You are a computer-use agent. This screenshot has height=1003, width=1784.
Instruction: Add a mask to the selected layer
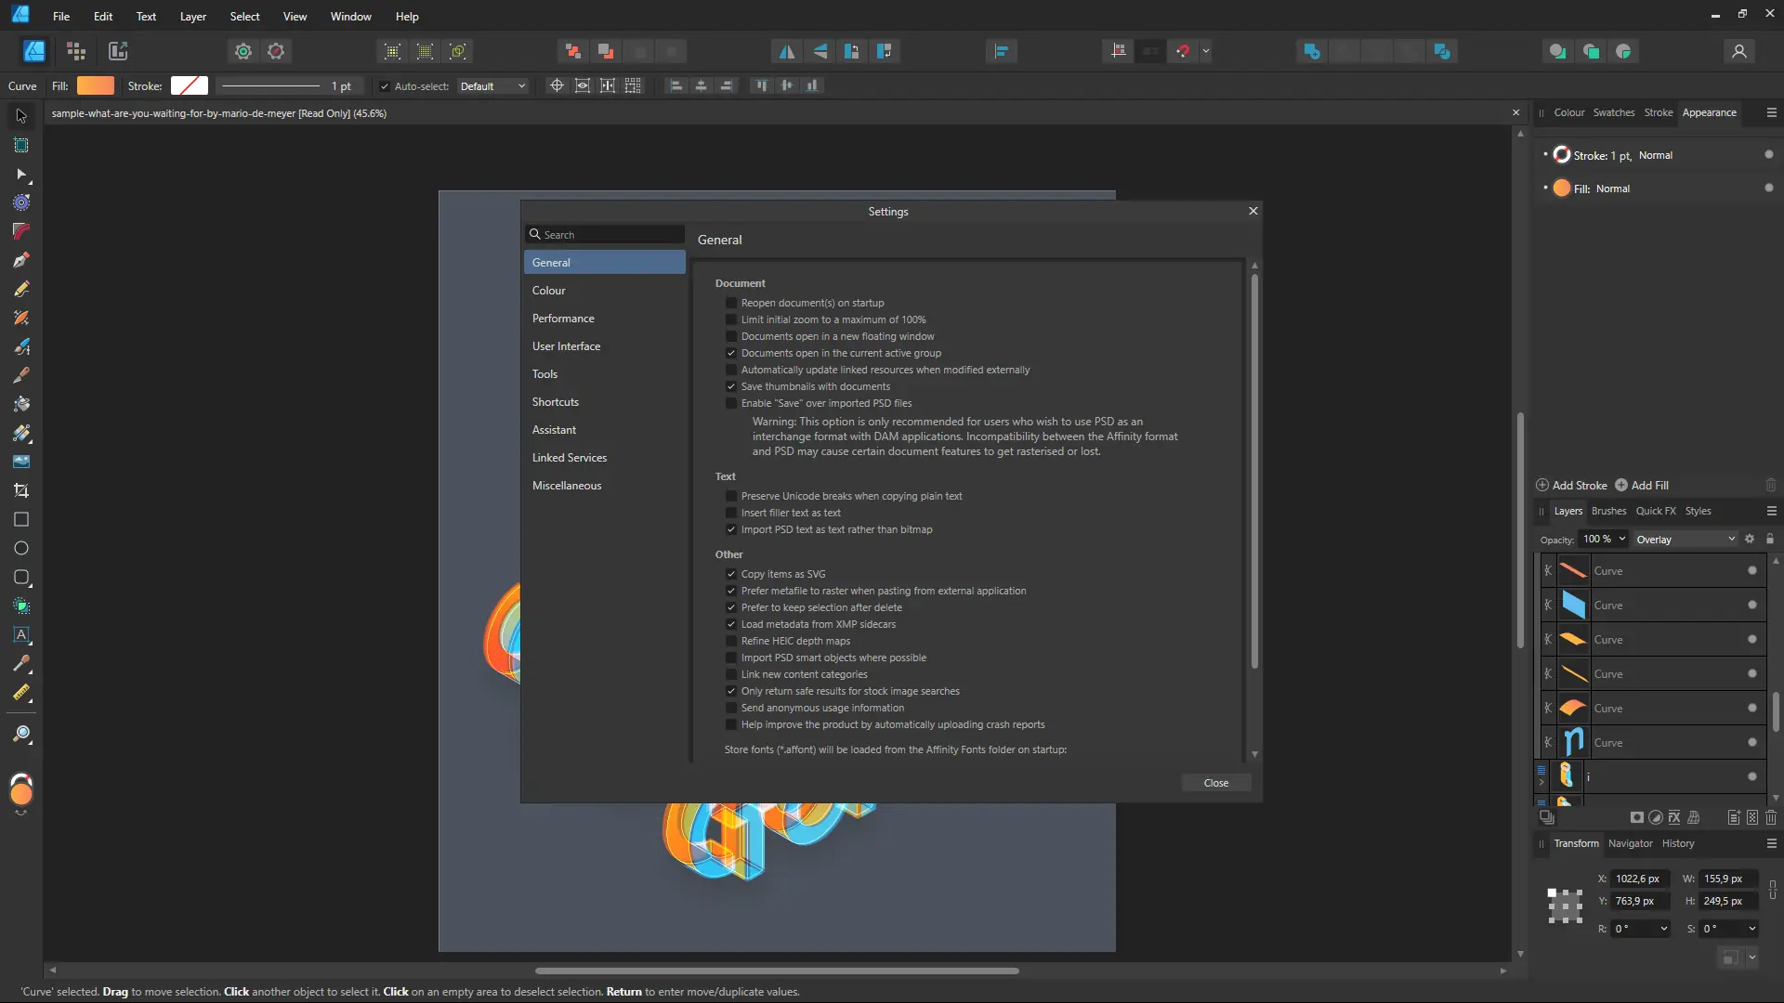(x=1637, y=818)
